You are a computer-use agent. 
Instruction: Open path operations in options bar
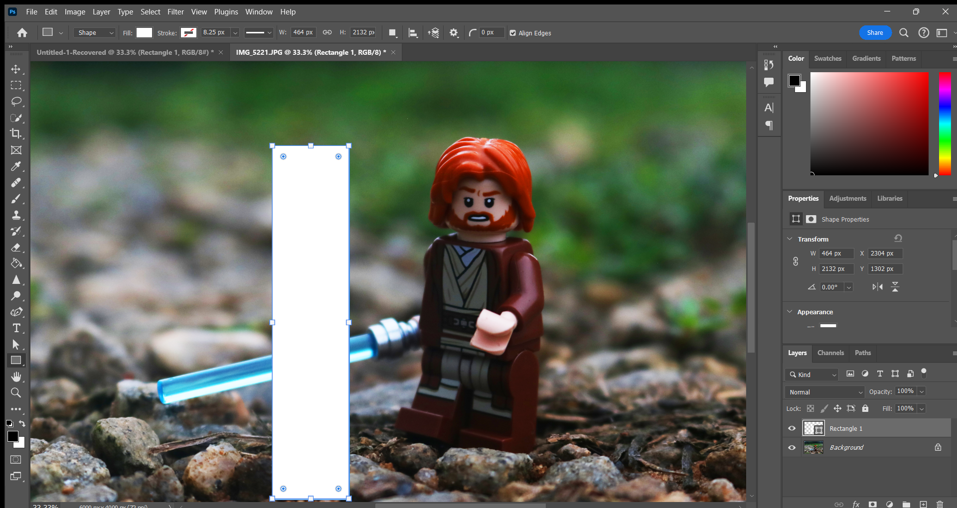click(x=393, y=33)
